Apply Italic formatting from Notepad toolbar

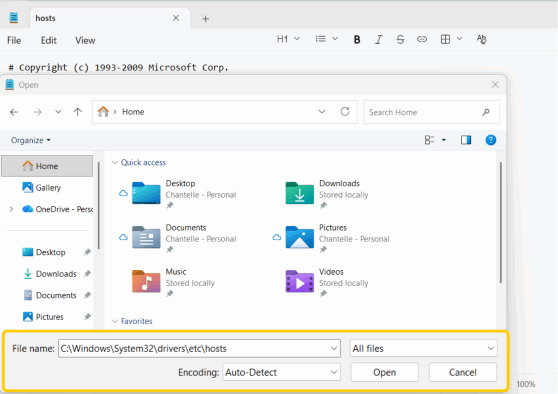pyautogui.click(x=379, y=39)
